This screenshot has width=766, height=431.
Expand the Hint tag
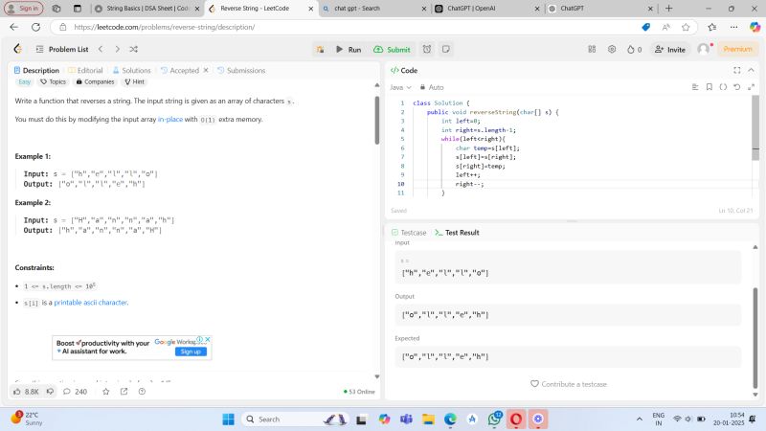[x=134, y=82]
